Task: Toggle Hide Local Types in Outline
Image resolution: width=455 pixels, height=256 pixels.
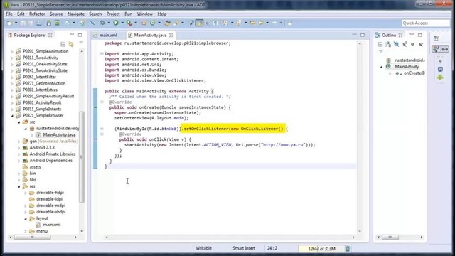Action: (420, 44)
